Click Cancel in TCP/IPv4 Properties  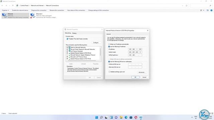point(144,77)
